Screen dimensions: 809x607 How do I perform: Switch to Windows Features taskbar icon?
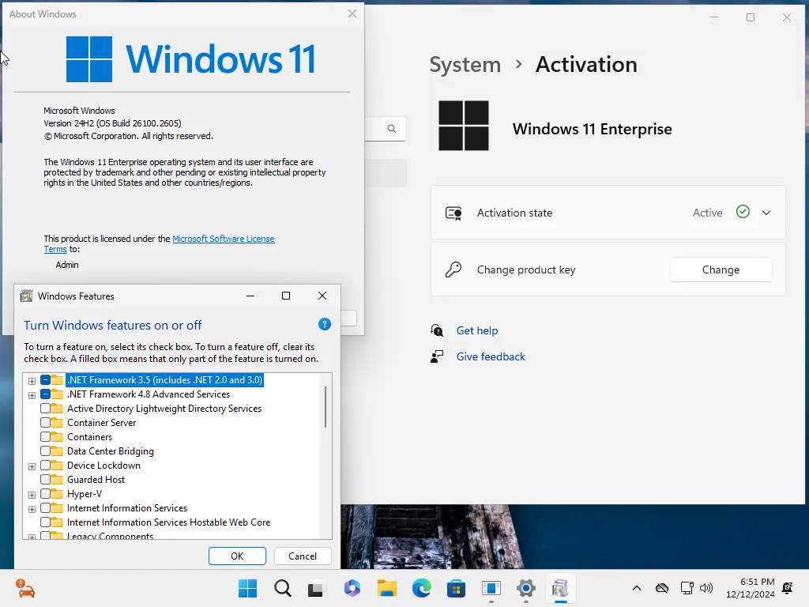(560, 588)
